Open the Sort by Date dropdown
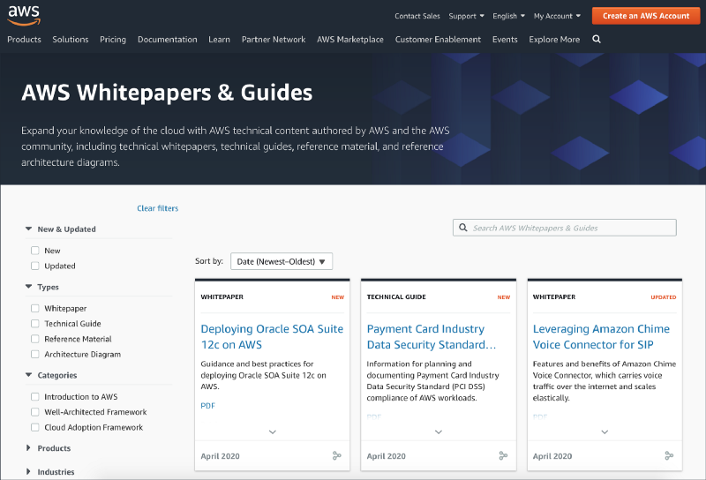 282,261
